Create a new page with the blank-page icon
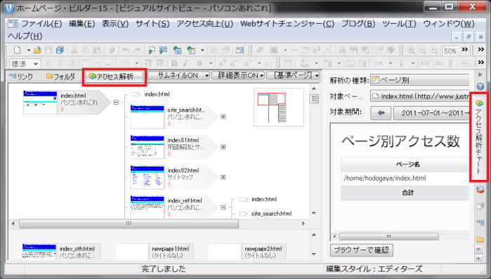This screenshot has width=491, height=279. (x=18, y=50)
